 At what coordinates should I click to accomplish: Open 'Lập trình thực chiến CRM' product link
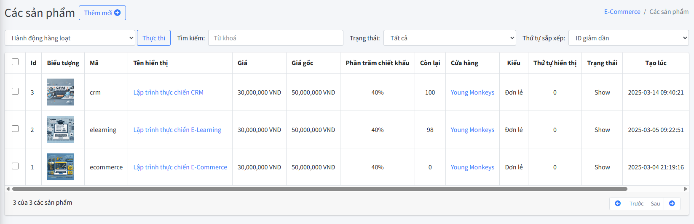pos(168,92)
